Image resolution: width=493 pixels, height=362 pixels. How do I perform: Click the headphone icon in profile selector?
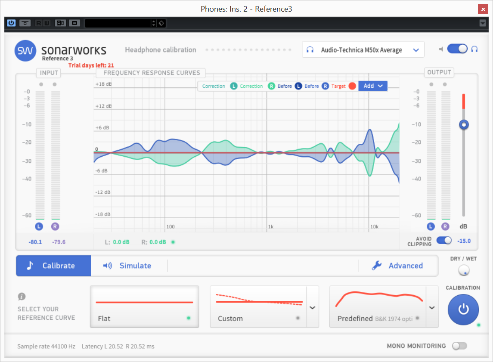[x=310, y=50]
